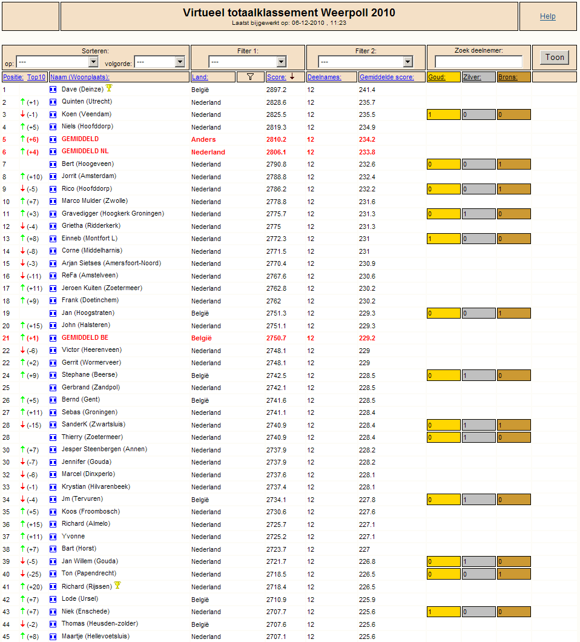Image resolution: width=580 pixels, height=642 pixels.
Task: Click the Goud column header
Action: 437,77
